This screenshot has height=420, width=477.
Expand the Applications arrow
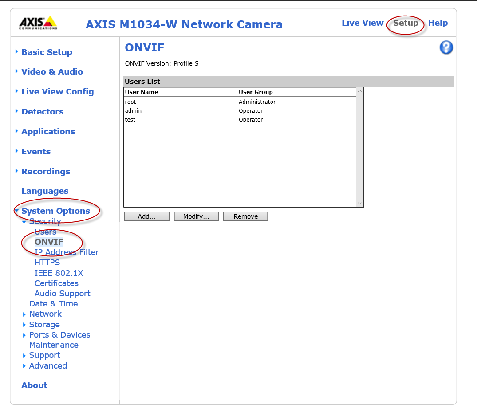17,131
